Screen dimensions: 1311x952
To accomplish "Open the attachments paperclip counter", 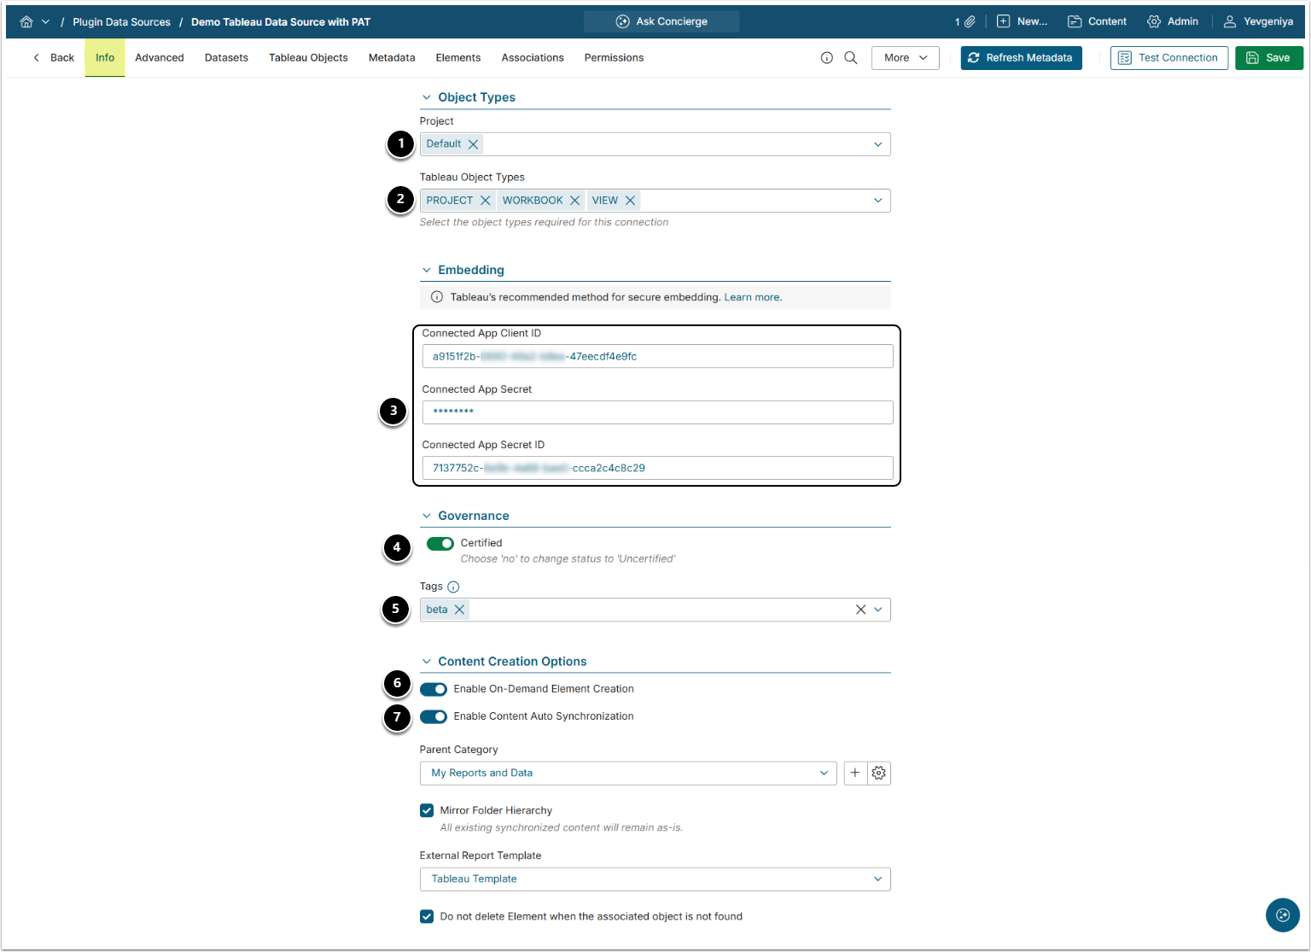I will 965,21.
